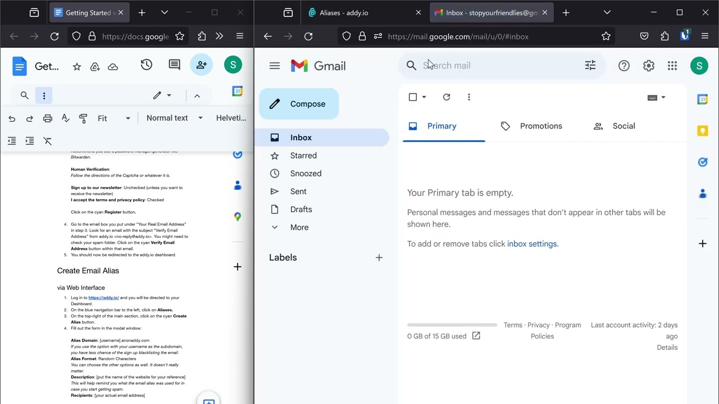Image resolution: width=719 pixels, height=404 pixels.
Task: Create new Gmail label plus button
Action: pos(379,258)
